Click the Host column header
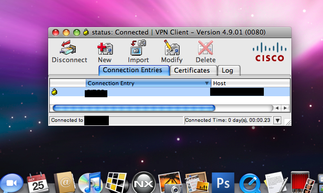The width and height of the screenshot is (323, 193). (x=250, y=83)
